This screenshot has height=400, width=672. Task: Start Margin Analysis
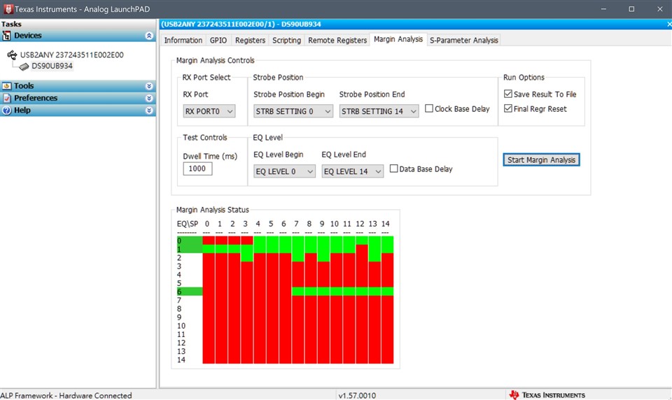click(x=541, y=159)
